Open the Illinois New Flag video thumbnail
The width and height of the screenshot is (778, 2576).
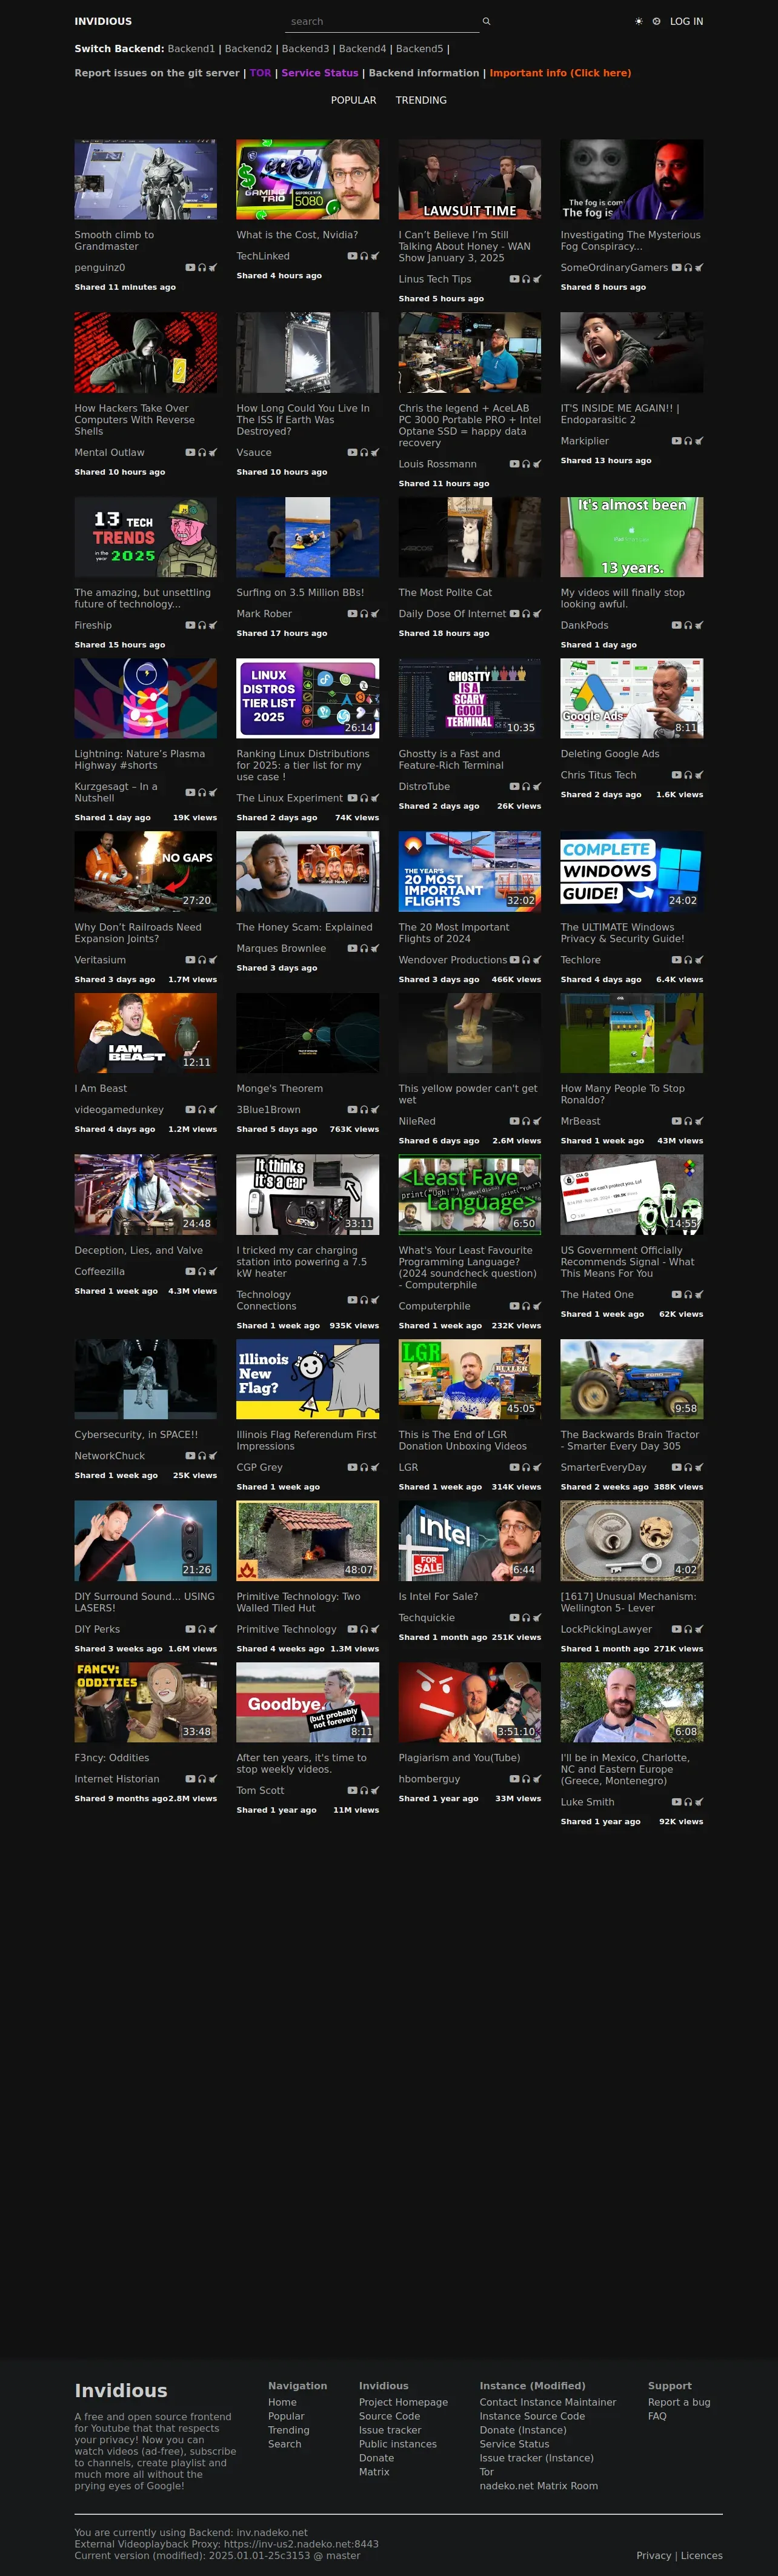point(308,1379)
